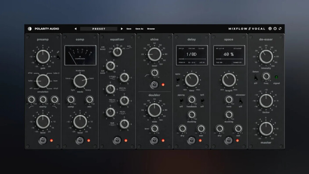Go to the previous preset arrow
309x174 pixels.
click(75, 29)
